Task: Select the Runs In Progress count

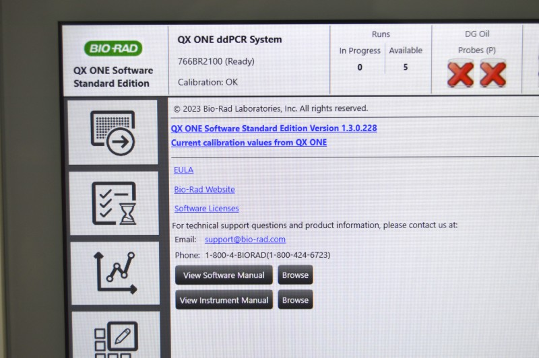Action: point(360,67)
